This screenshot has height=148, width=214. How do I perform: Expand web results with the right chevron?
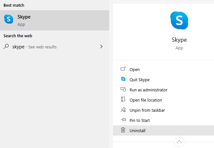[x=101, y=46]
